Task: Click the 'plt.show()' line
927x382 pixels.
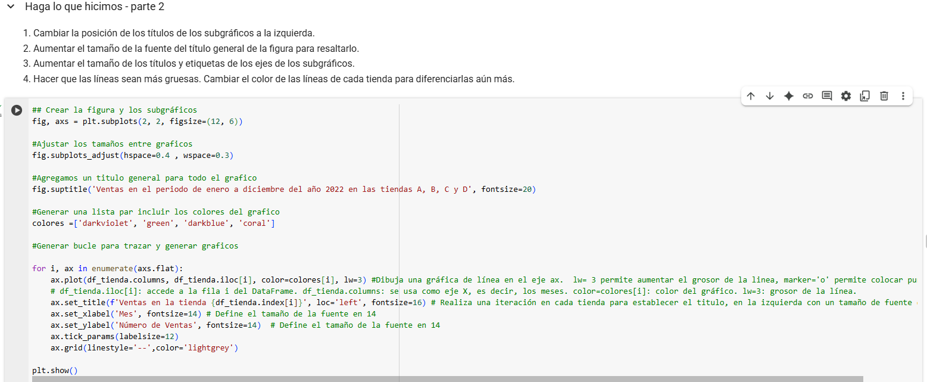Action: pos(55,371)
